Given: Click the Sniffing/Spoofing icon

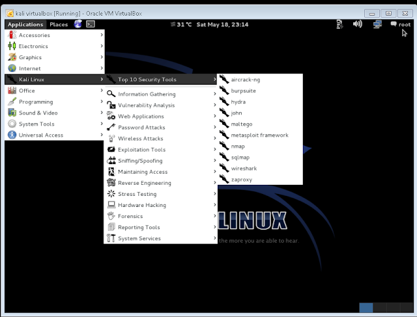Looking at the screenshot, I should point(111,161).
